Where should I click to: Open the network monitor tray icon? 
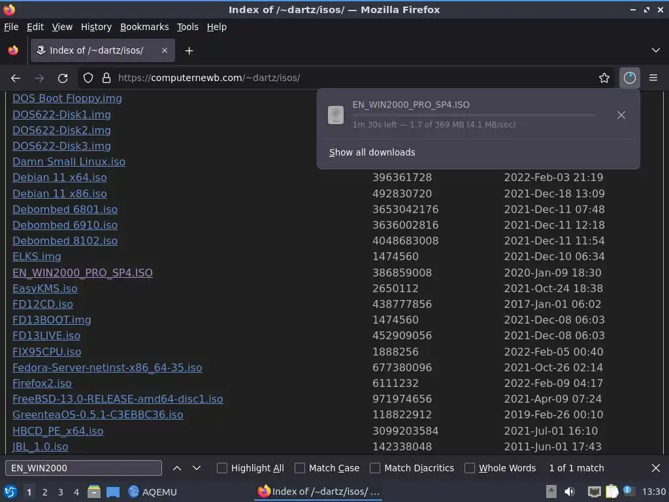click(595, 492)
